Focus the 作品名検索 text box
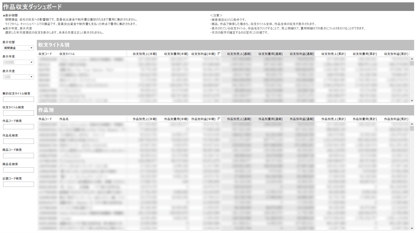 pos(19,141)
